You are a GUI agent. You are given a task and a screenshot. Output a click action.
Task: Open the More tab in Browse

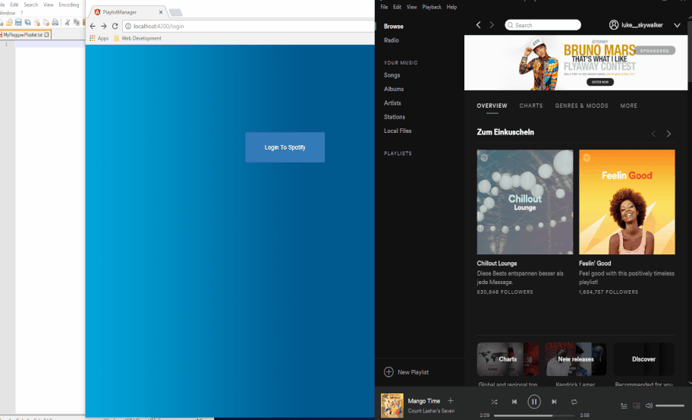click(x=628, y=106)
